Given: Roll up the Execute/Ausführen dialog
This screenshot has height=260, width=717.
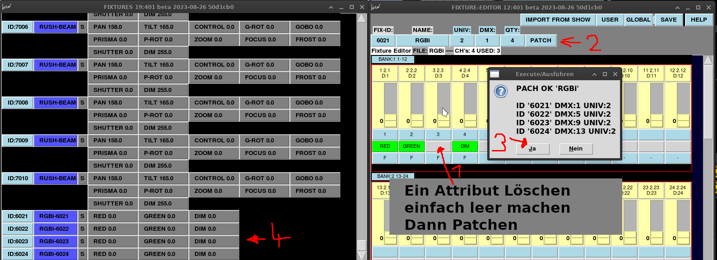Looking at the screenshot, I should pos(594,74).
